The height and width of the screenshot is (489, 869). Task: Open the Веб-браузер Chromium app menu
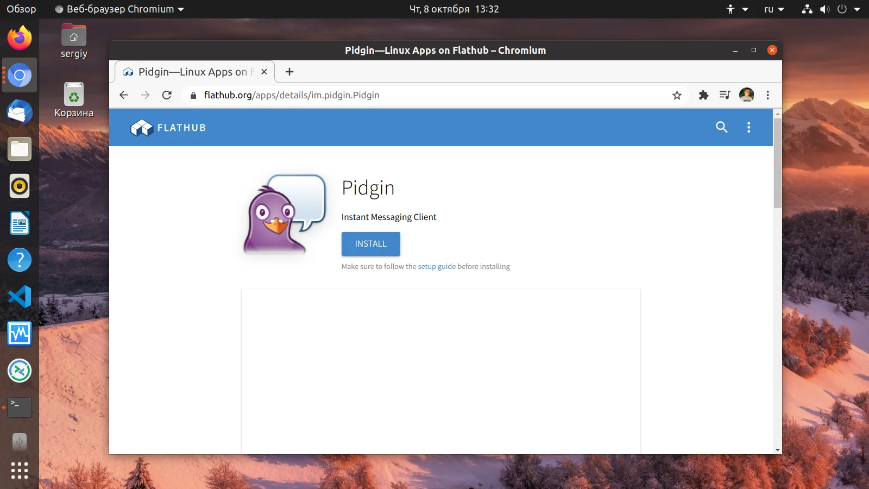(x=119, y=9)
